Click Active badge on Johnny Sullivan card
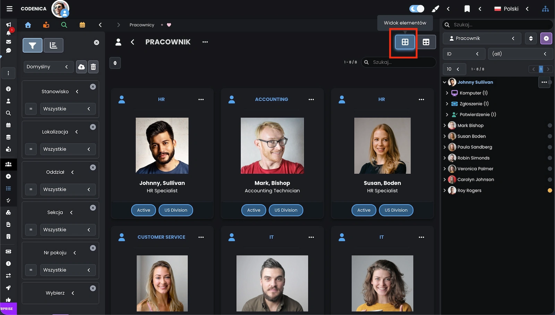555x315 pixels. click(143, 210)
